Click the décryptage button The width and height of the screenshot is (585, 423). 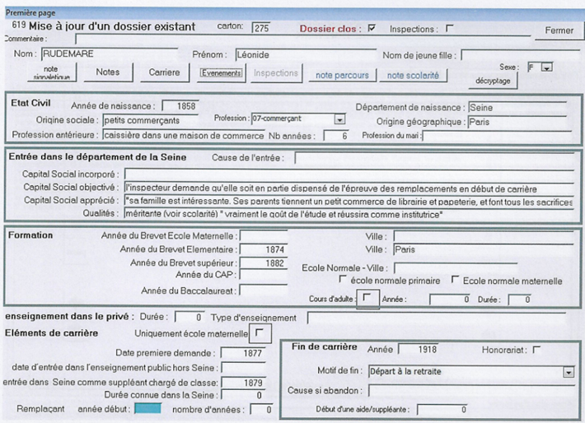point(494,81)
